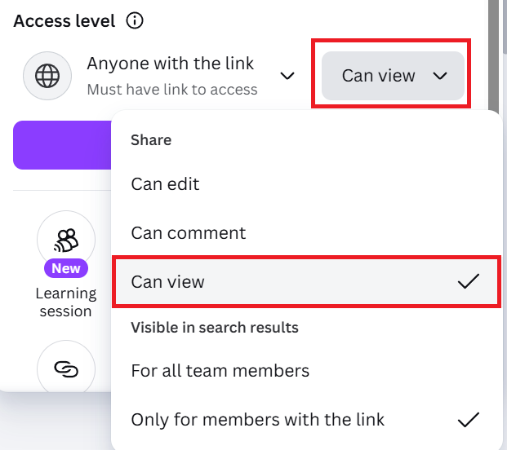Click the Must have link to access text

tap(172, 89)
